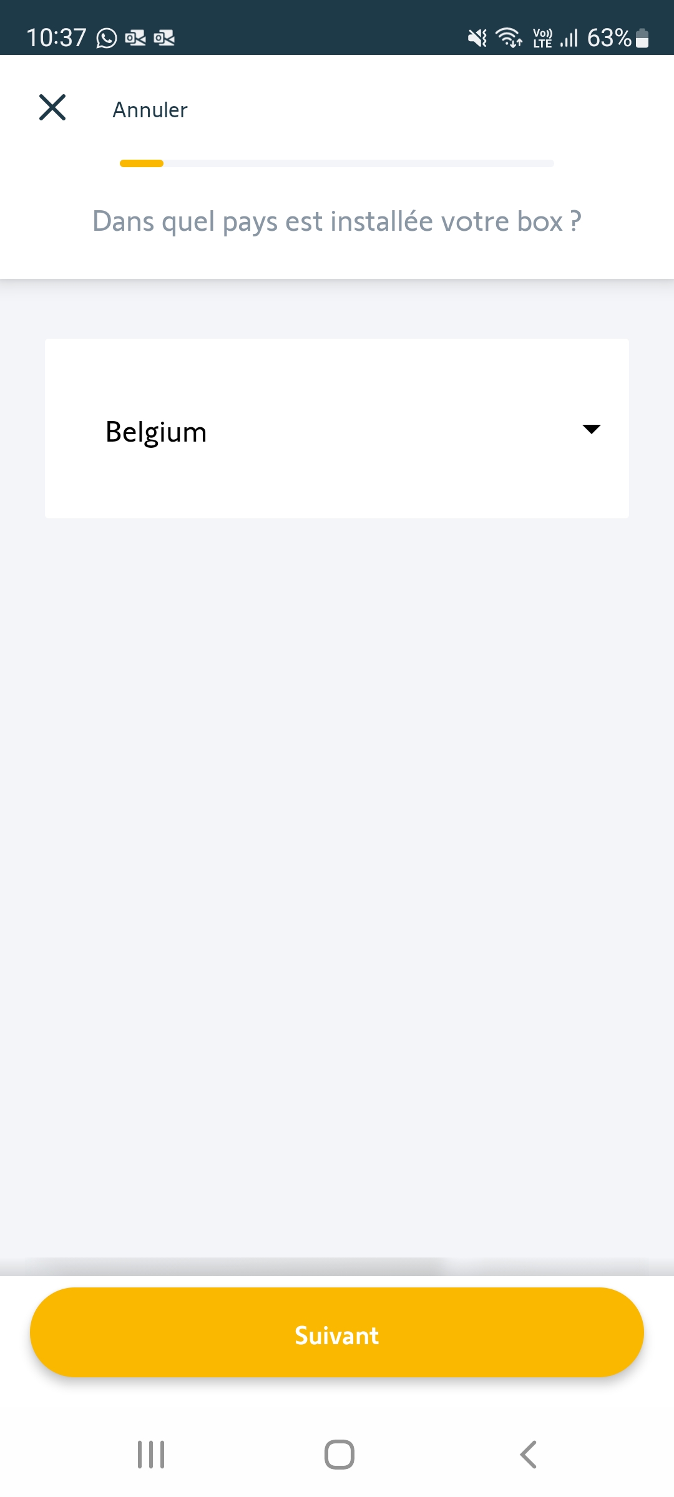674x1497 pixels.
Task: Open the Belgium country dropdown
Action: pos(337,429)
